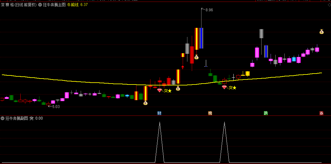Screen dimensions: 331x164
Task: Open the main chart indicator dropdown arrow
Action: click(x=40, y=5)
